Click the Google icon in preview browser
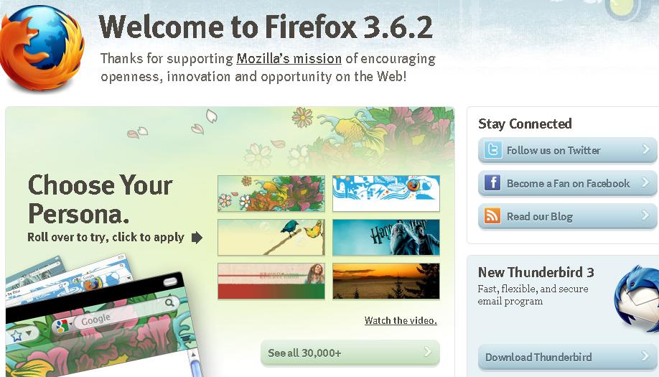 (62, 326)
